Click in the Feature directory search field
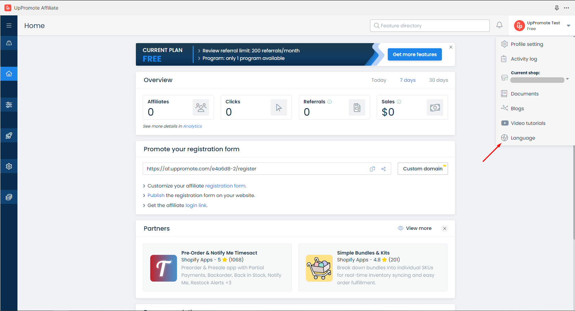 [430, 26]
